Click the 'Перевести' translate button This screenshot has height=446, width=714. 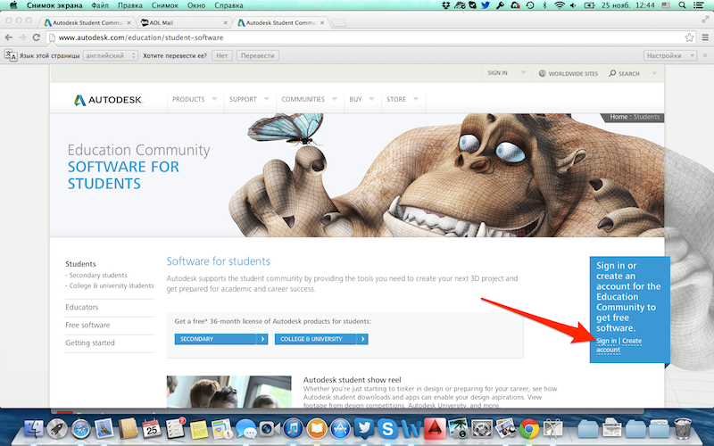(257, 55)
